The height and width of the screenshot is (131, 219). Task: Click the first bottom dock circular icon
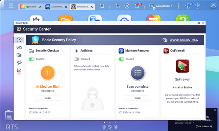(x=104, y=127)
